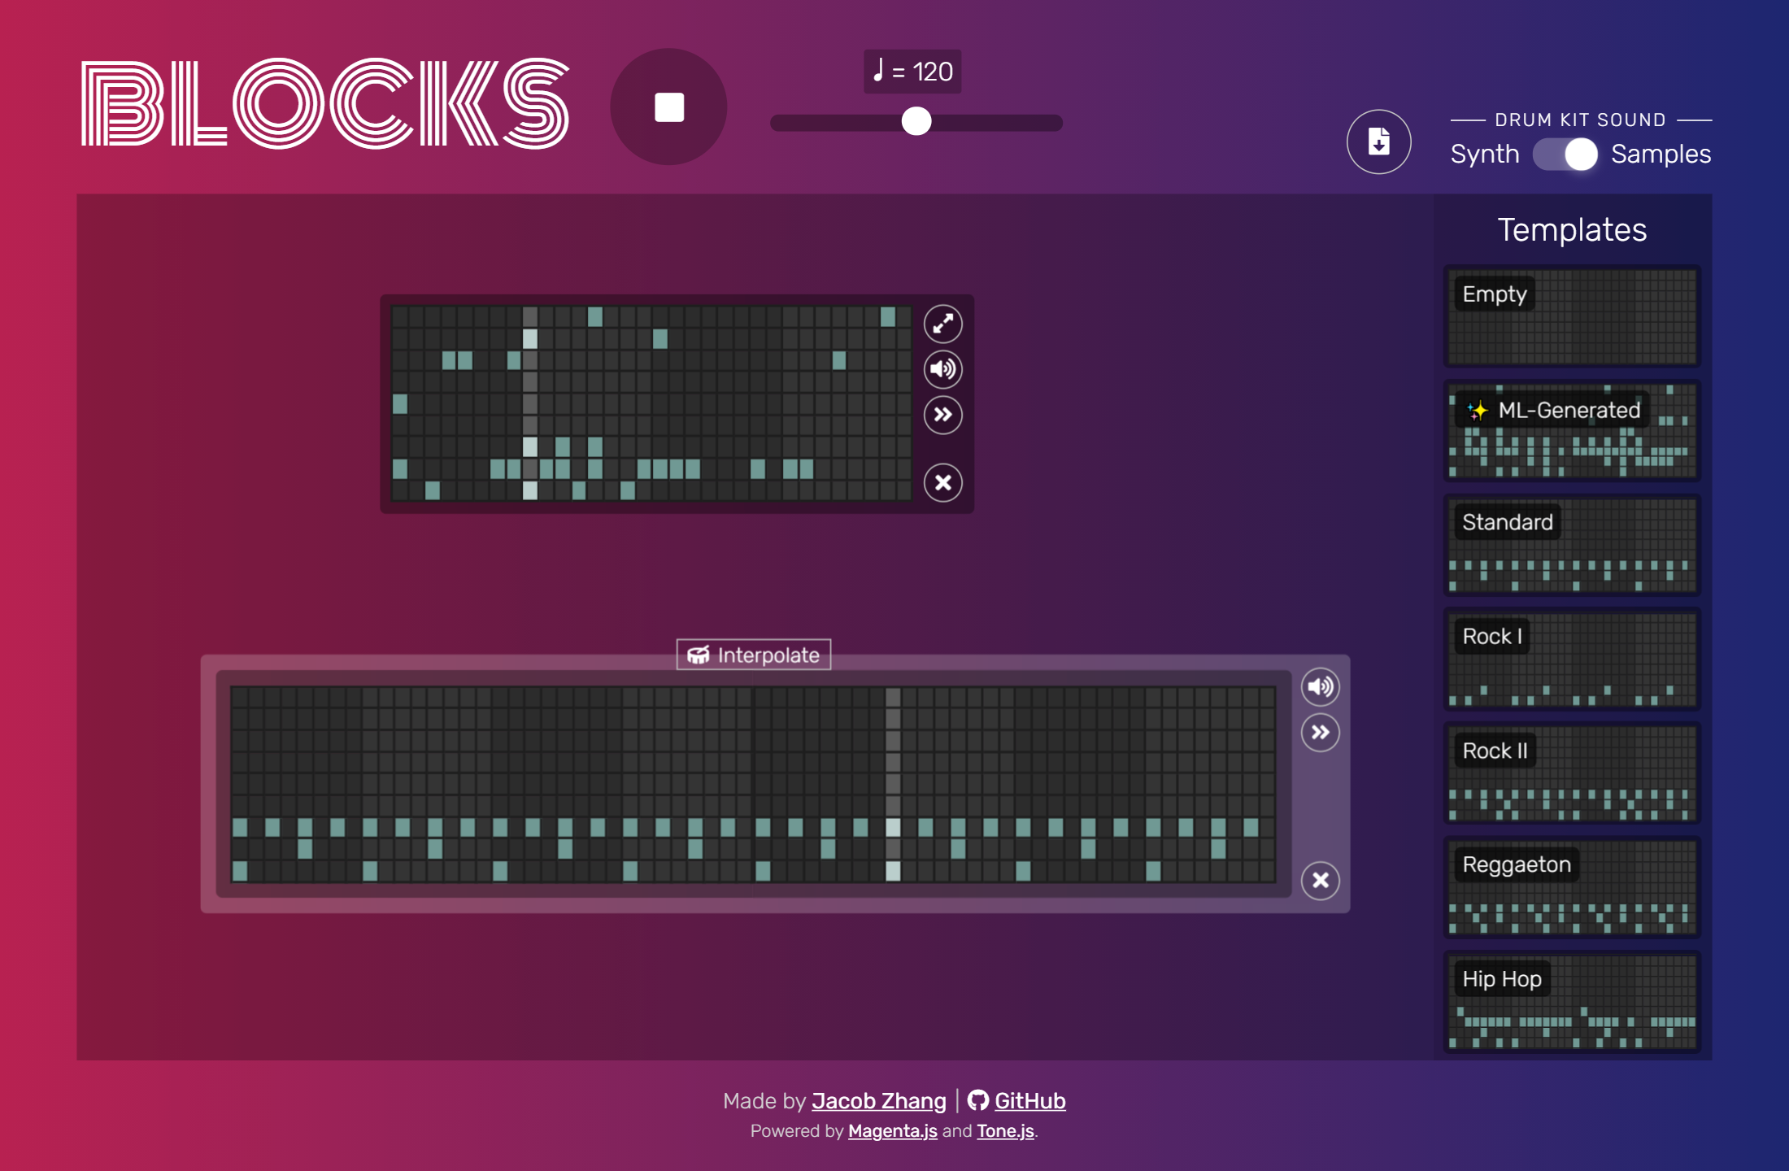Click the download file icon

1378,141
